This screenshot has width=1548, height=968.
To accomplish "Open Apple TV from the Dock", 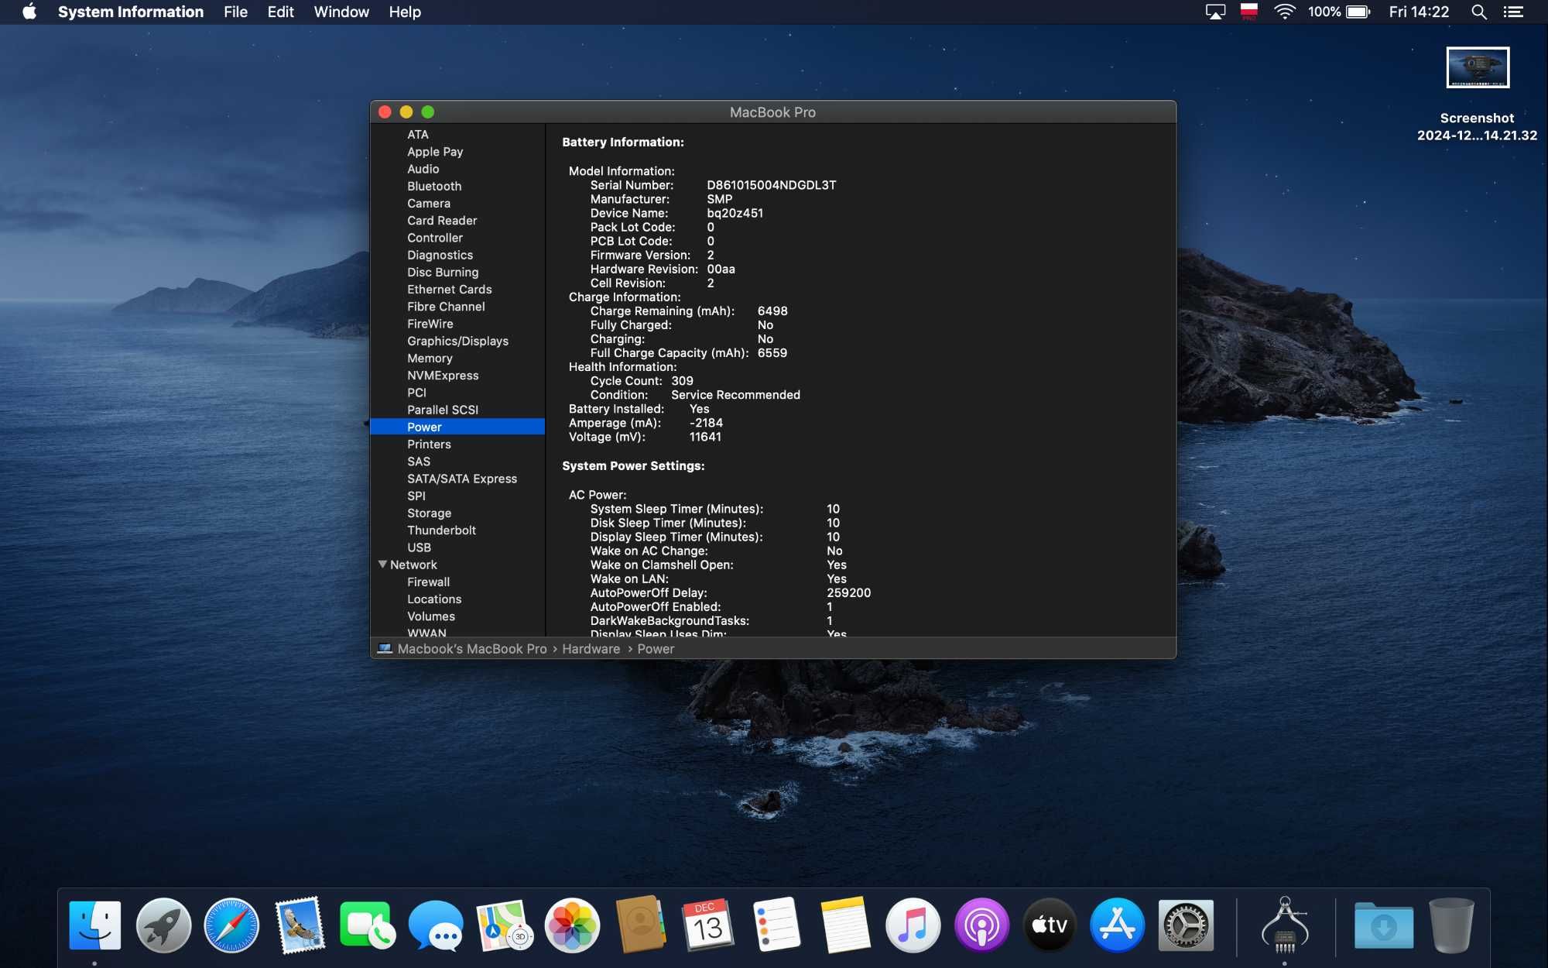I will 1050,925.
